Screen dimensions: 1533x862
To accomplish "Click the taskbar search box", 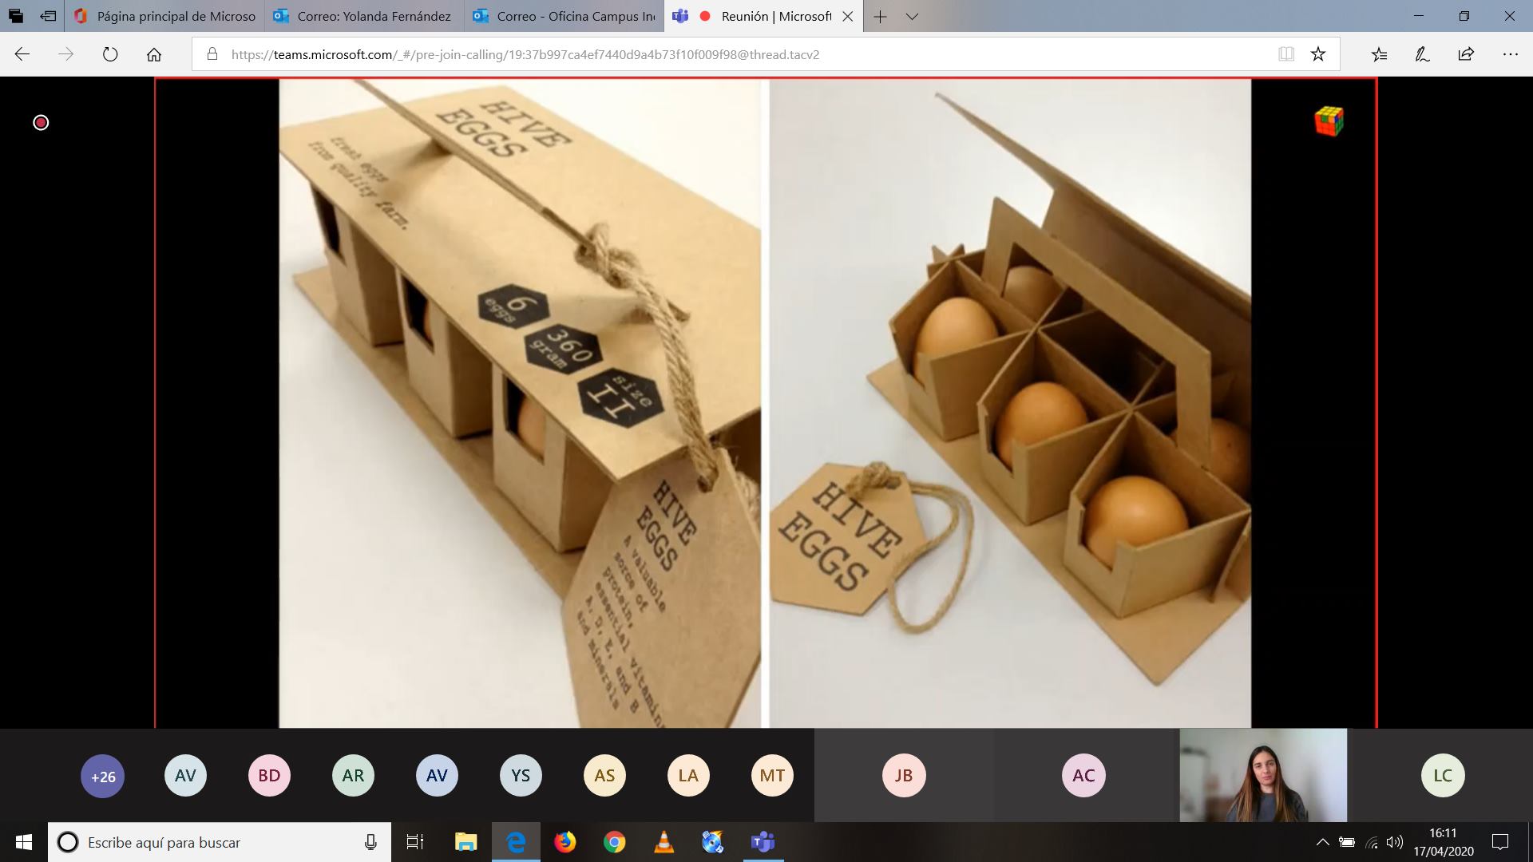I will coord(220,842).
